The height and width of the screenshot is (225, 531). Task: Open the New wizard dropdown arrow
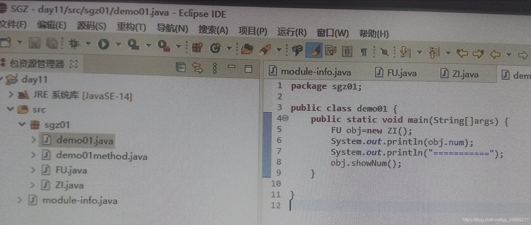[19, 43]
